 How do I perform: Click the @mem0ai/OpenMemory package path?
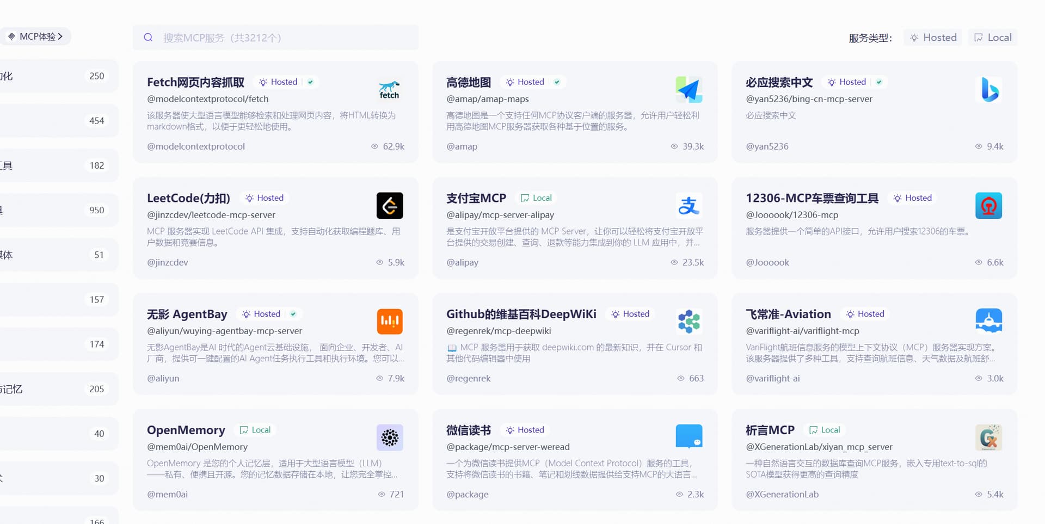click(x=198, y=447)
